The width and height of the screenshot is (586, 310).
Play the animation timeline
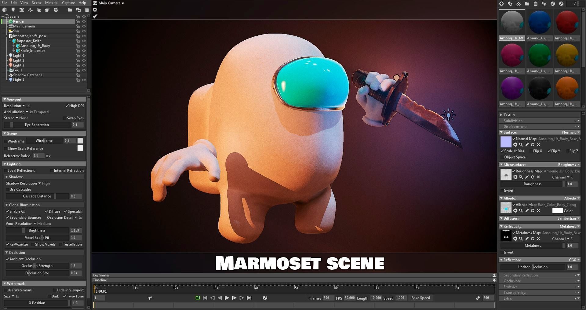pyautogui.click(x=227, y=298)
